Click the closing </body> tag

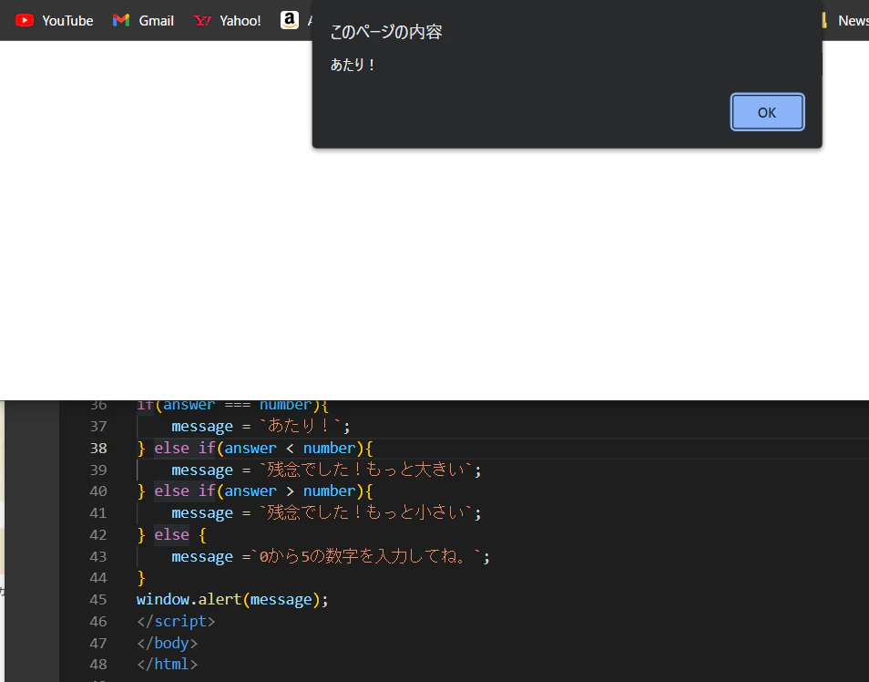point(167,643)
